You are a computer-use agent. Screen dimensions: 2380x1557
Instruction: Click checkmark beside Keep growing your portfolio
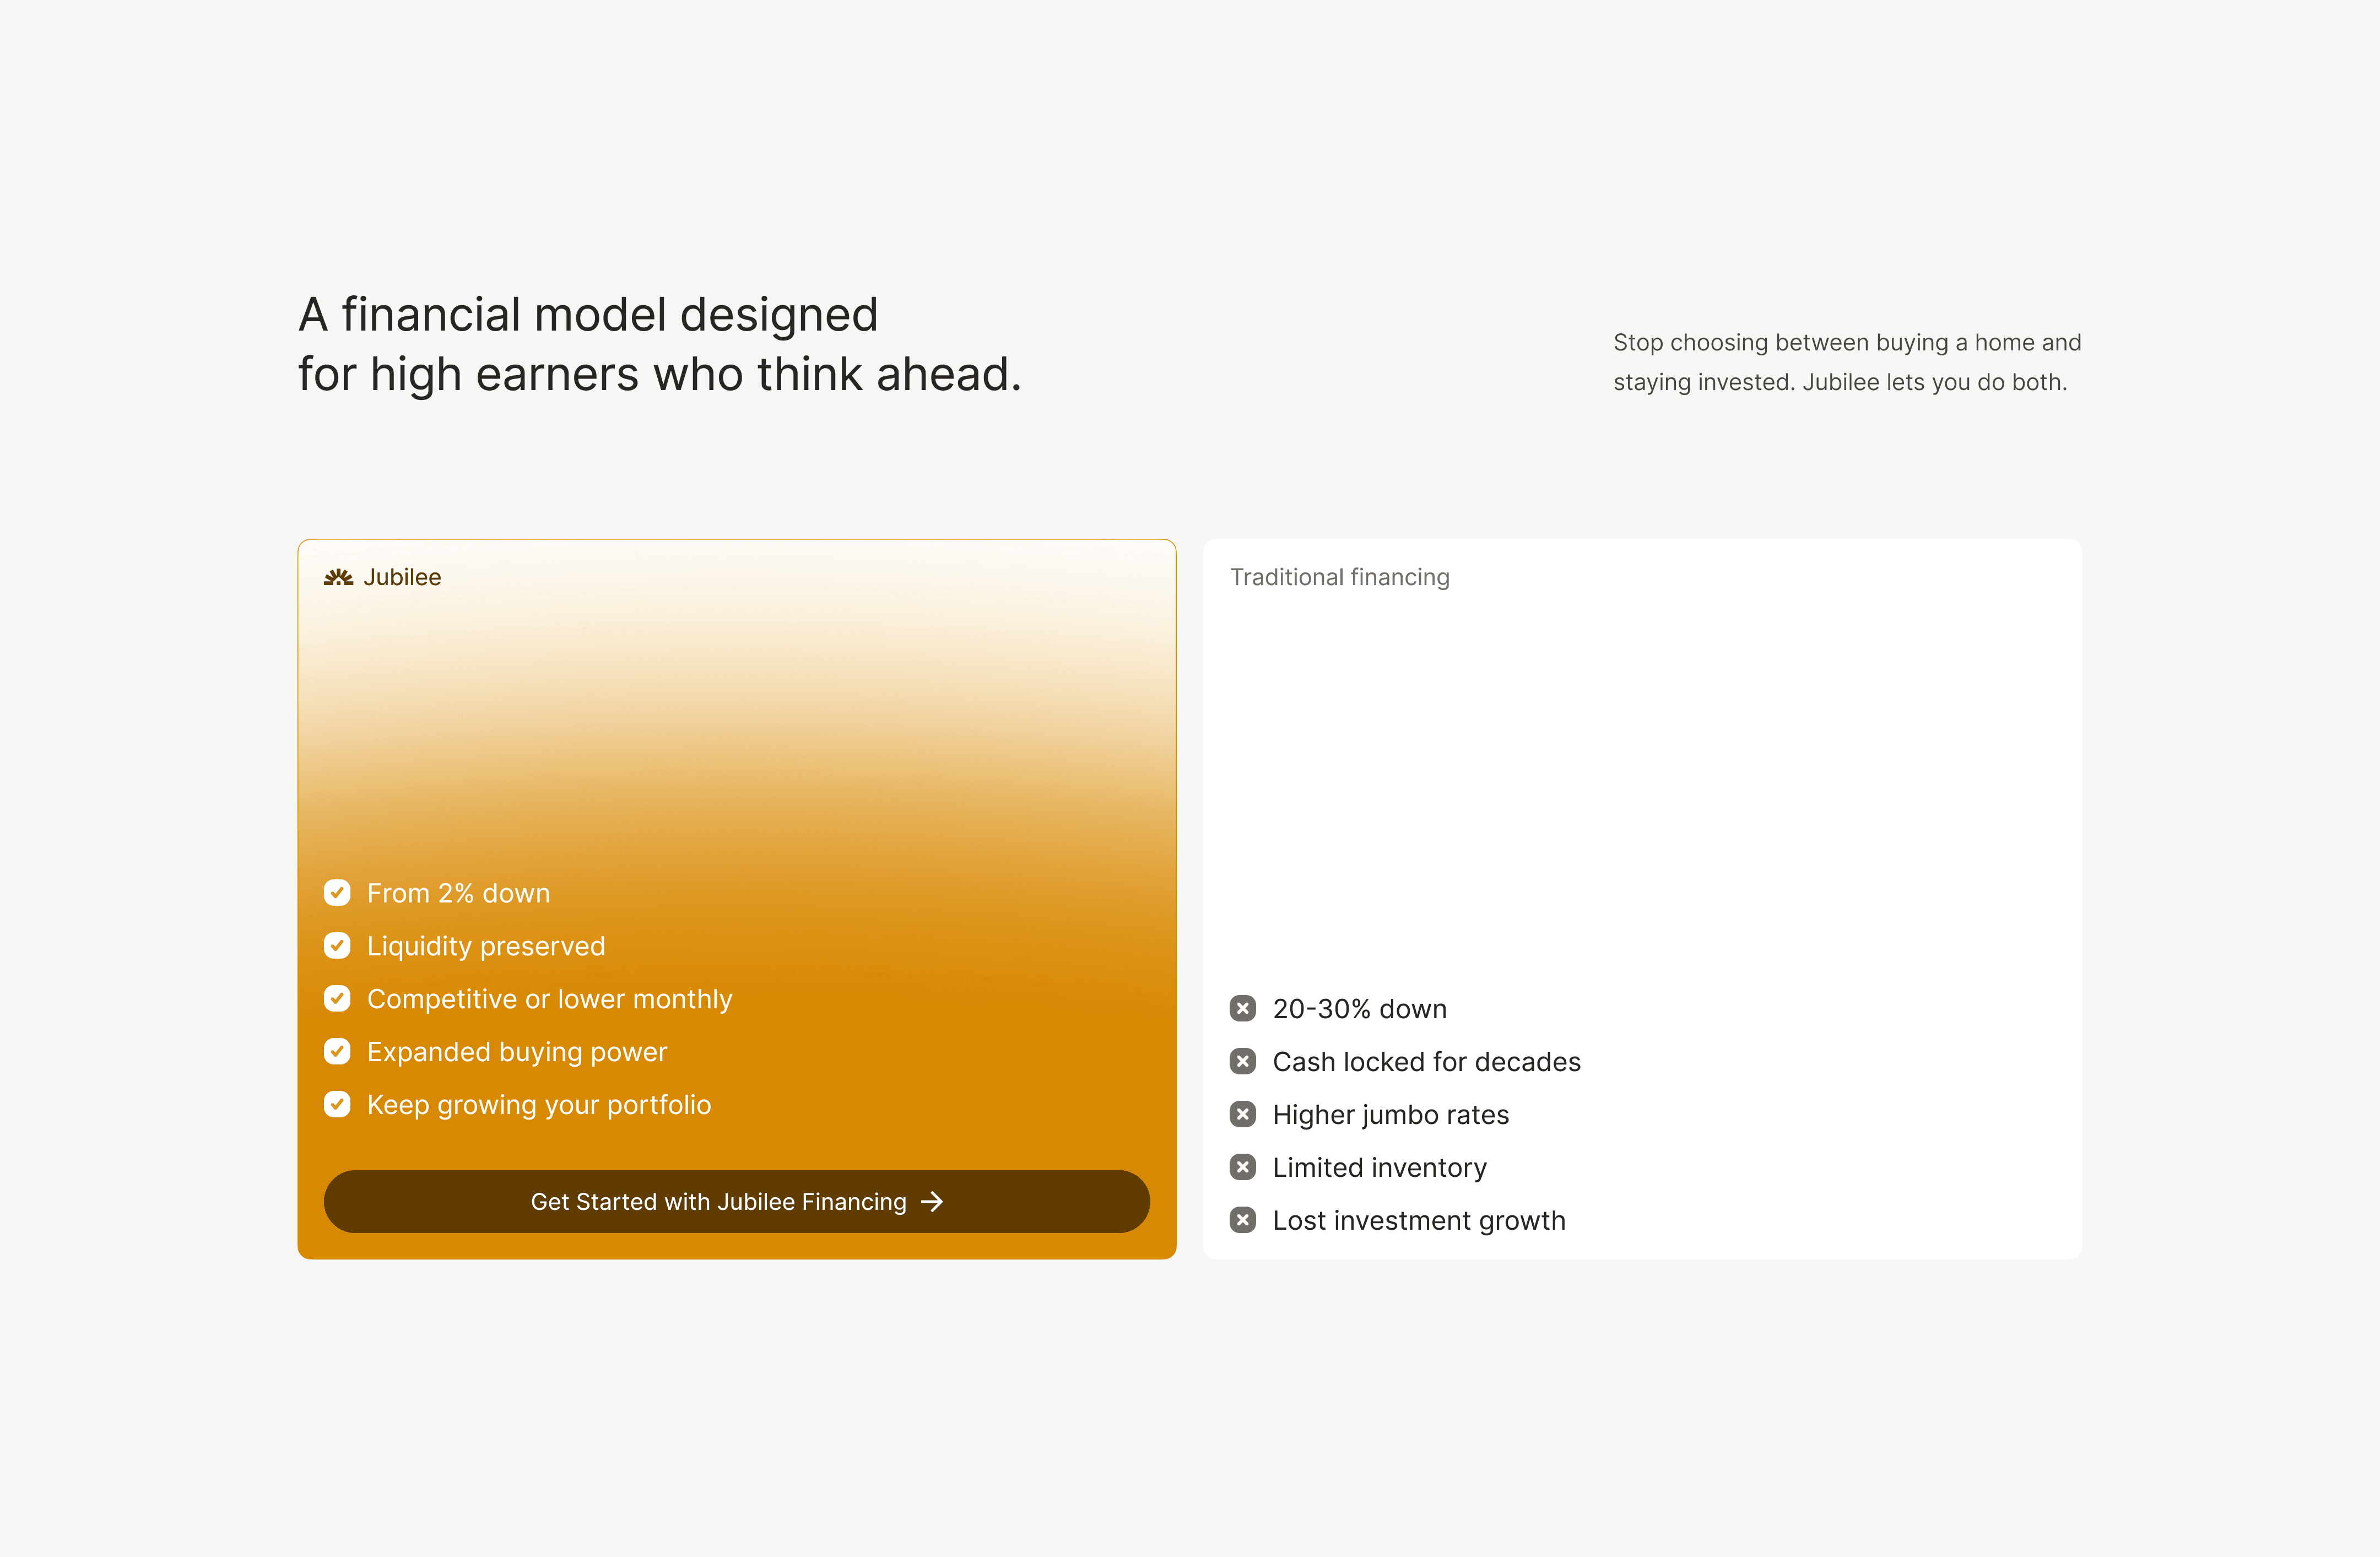pos(337,1104)
